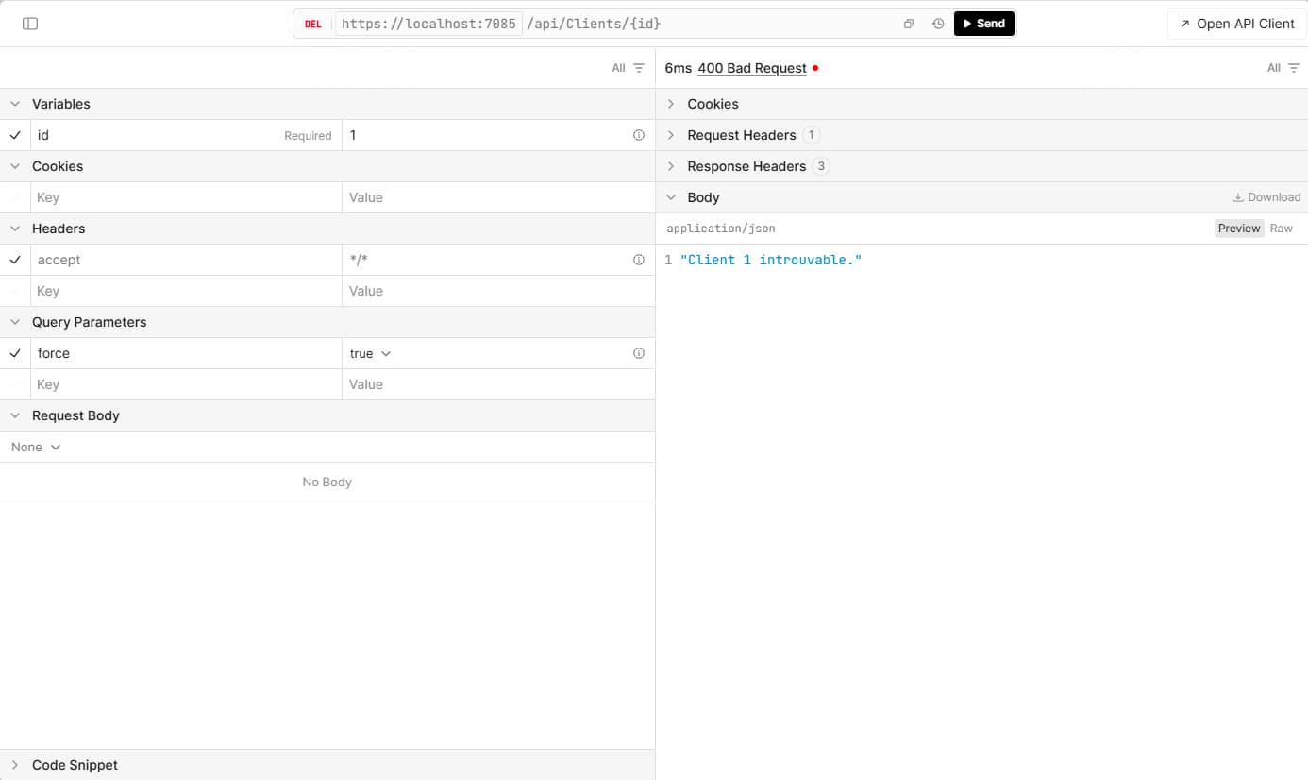This screenshot has height=780, width=1308.
Task: Click the server URL https://localhost:7085
Action: pos(428,24)
